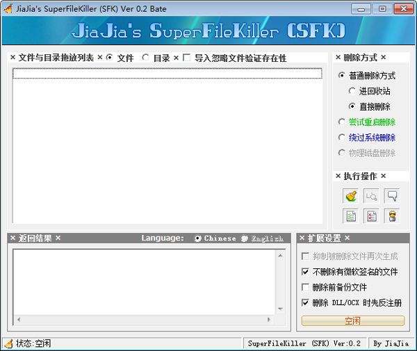Click the 执行操作 section header
417x351 pixels.
click(x=360, y=176)
